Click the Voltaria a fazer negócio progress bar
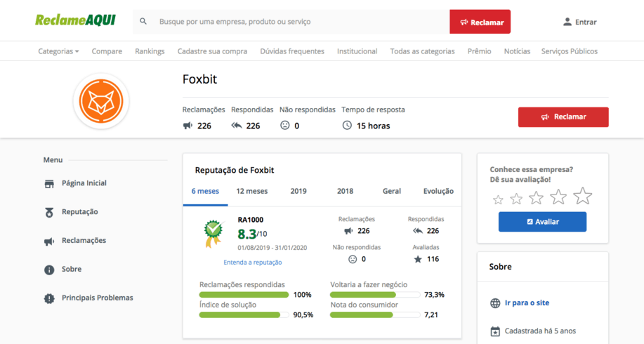Viewport: 644px width, 344px height. tap(375, 295)
